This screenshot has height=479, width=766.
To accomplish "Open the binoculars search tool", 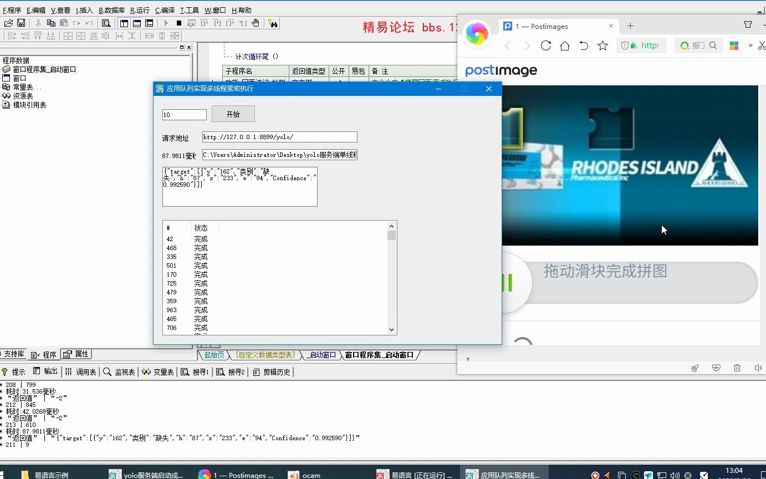I will pyautogui.click(x=272, y=23).
